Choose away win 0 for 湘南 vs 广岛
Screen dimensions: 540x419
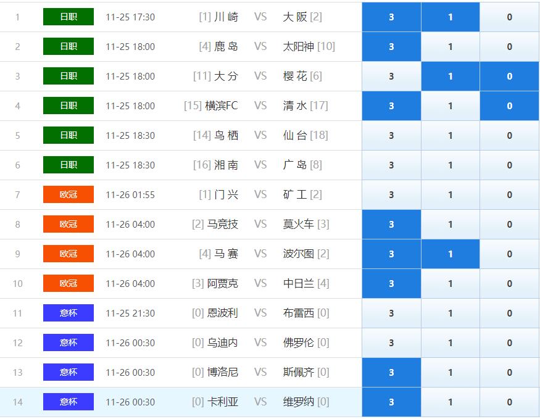(509, 165)
